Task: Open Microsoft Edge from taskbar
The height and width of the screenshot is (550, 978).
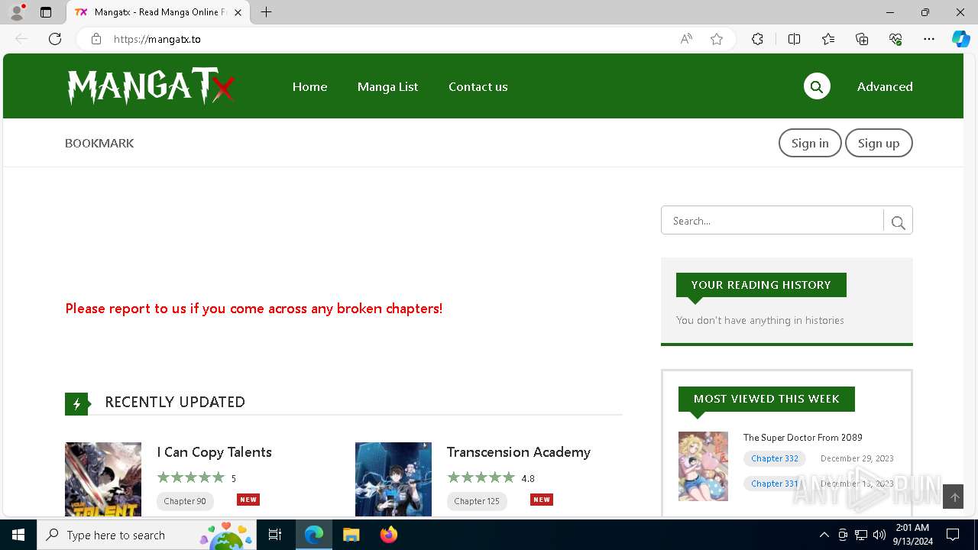Action: 314,535
